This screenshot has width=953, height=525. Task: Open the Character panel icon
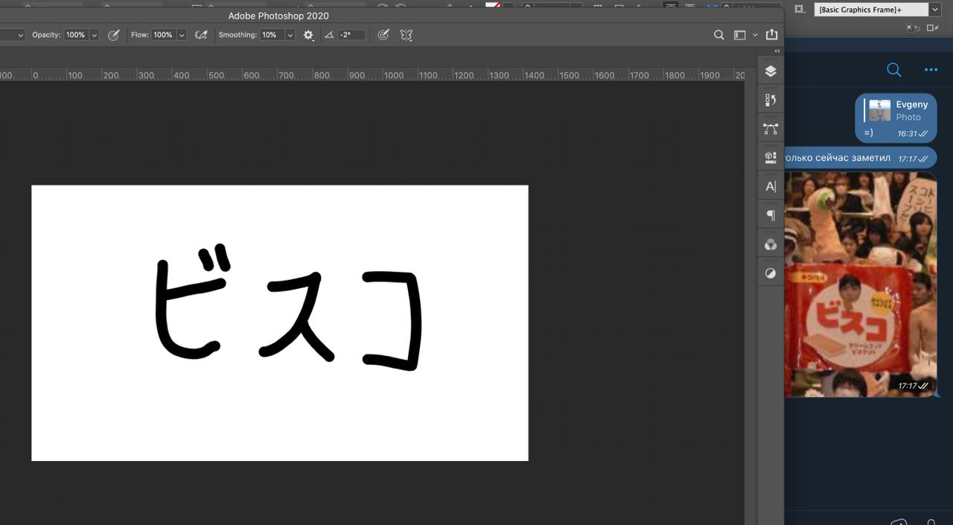[771, 187]
